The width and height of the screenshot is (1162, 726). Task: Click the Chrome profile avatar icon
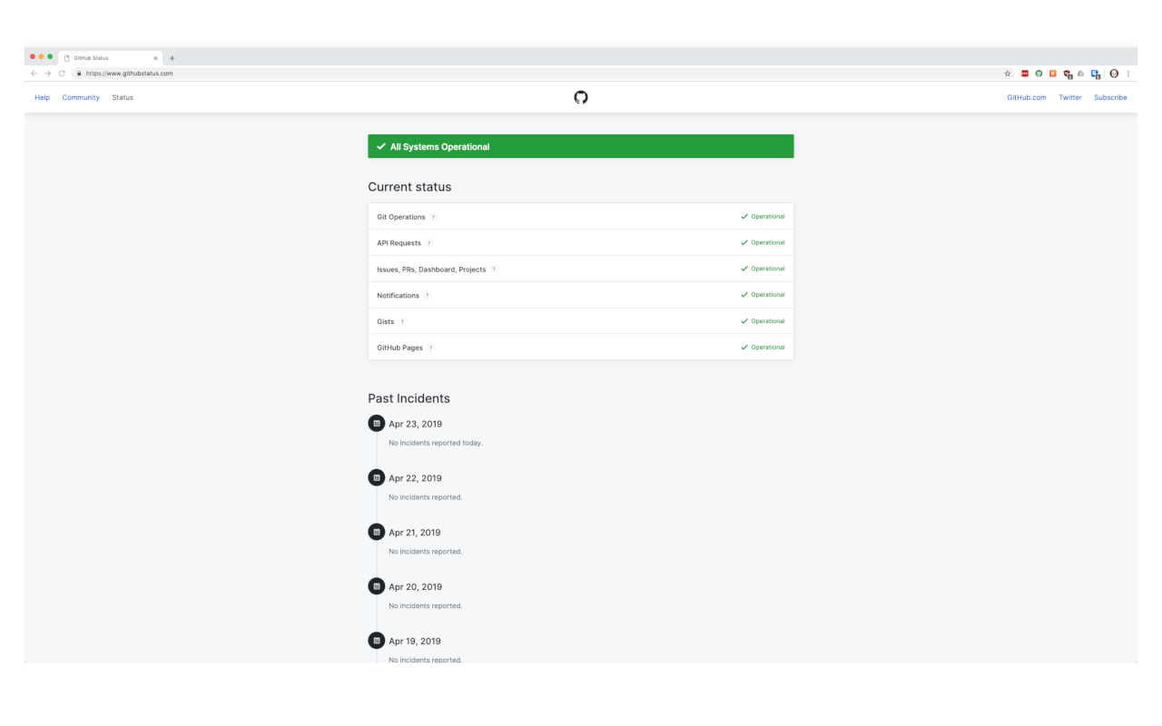[x=1113, y=73]
